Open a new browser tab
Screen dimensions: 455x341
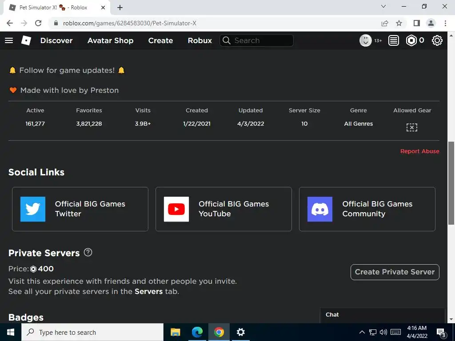pos(120,8)
